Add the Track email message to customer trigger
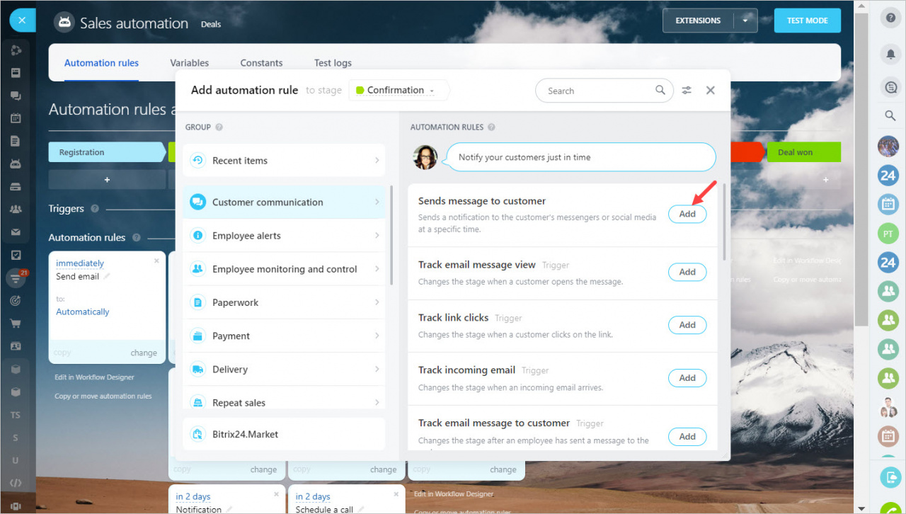 tap(687, 437)
